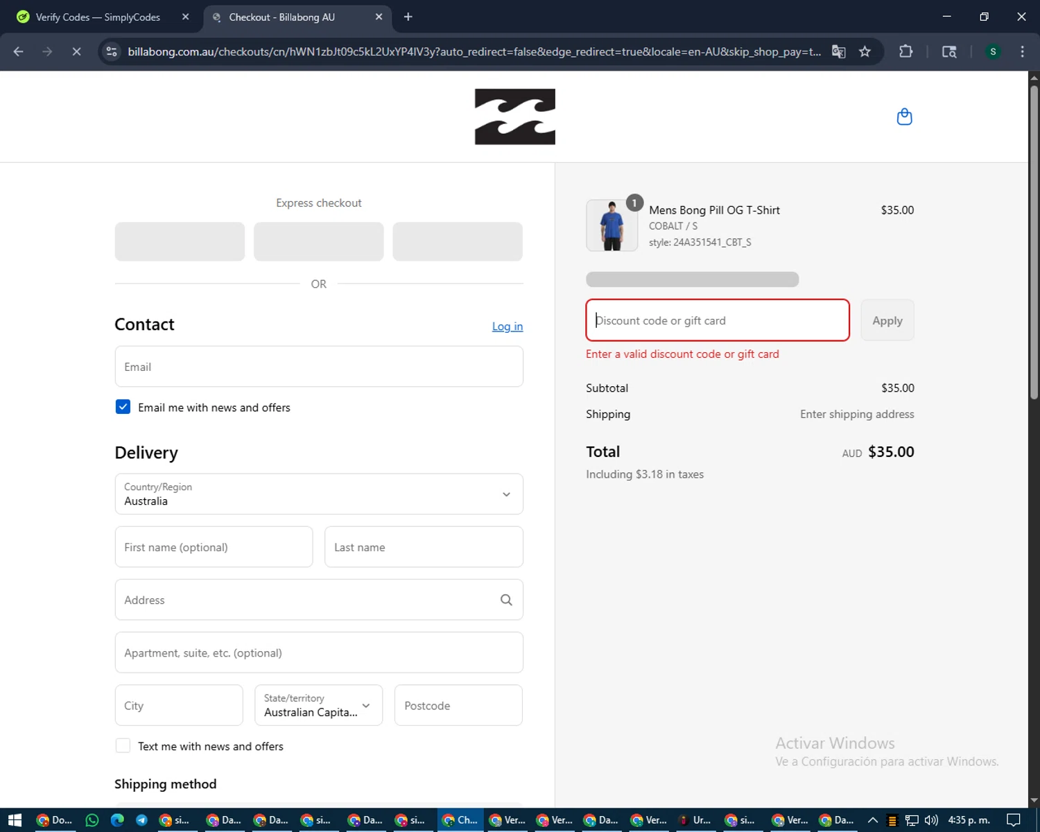Viewport: 1040px width, 832px height.
Task: Expand the Country/Region dropdown
Action: pyautogui.click(x=319, y=494)
